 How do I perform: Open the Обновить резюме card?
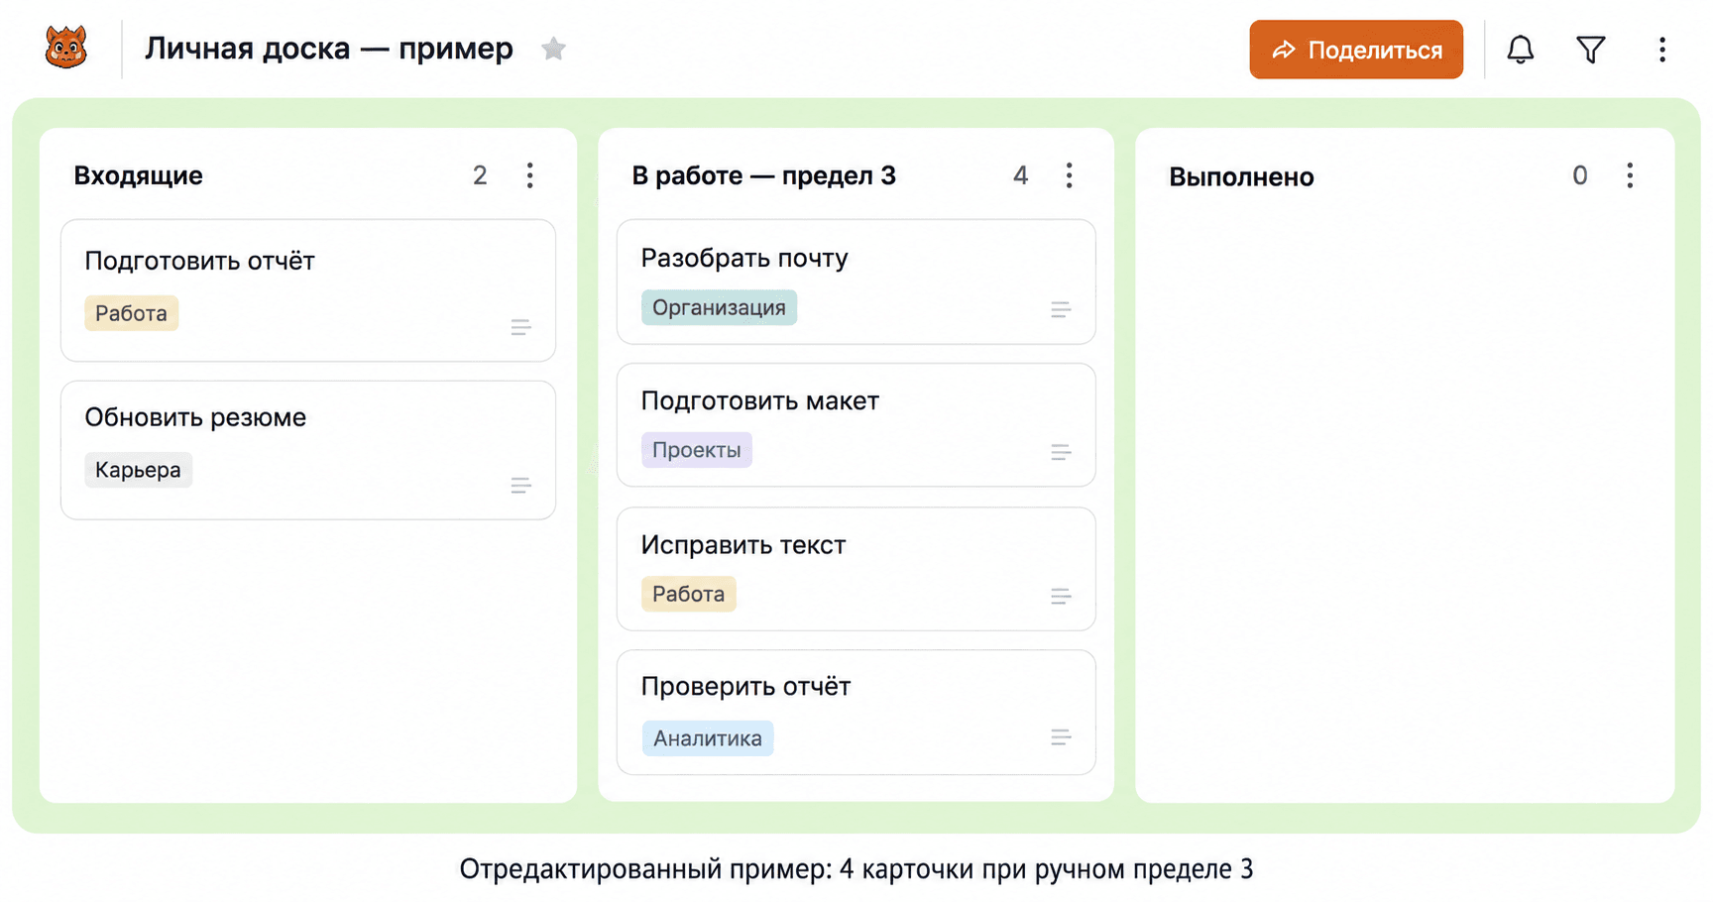(308, 450)
